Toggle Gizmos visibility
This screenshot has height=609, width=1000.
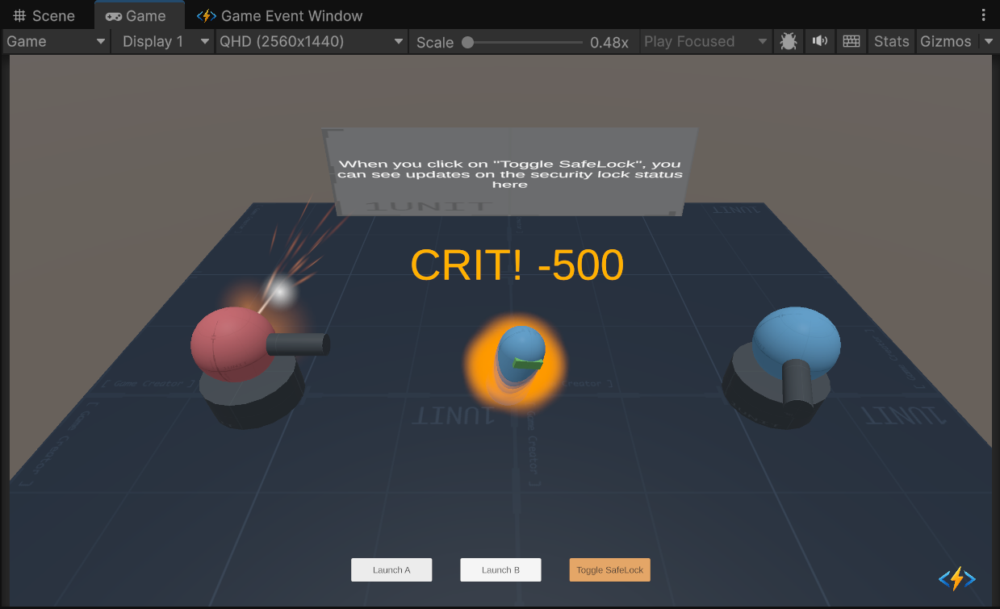point(946,41)
